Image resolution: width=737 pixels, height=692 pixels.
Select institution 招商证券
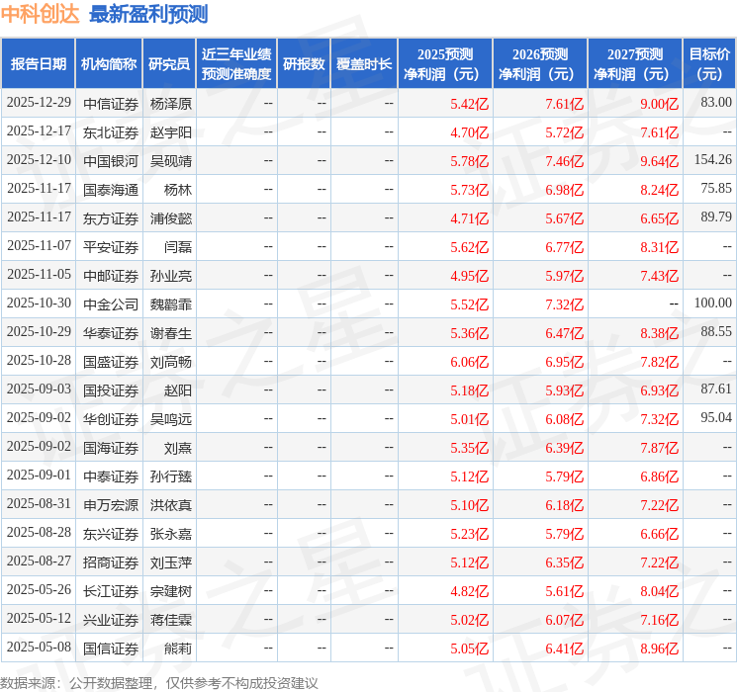(111, 562)
